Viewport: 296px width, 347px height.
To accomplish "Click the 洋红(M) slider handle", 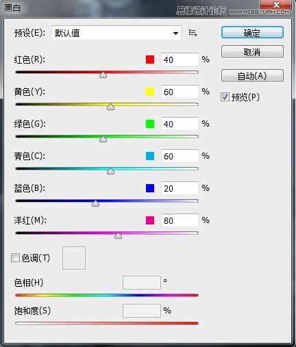I will click(118, 235).
